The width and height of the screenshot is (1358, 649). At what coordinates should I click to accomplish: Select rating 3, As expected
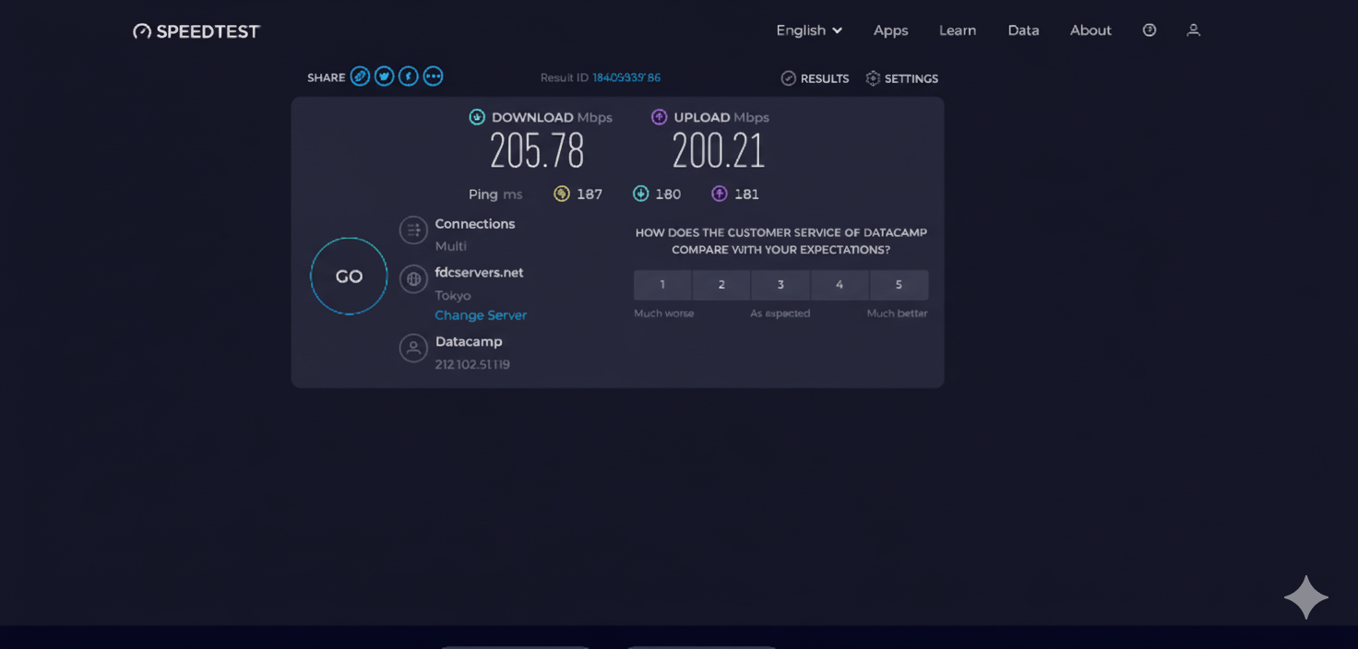(x=780, y=285)
